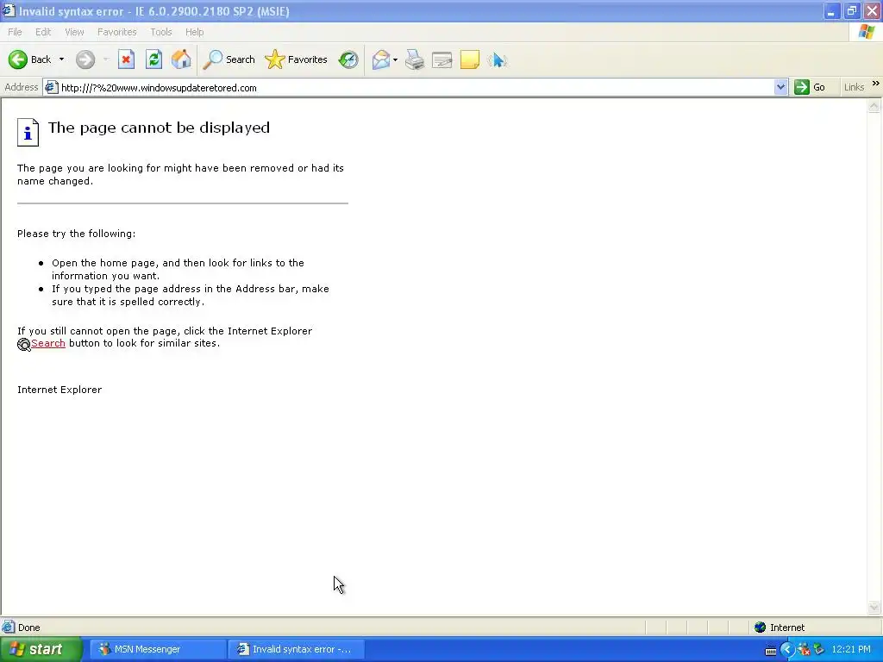
Task: Click the Windows flag logo throbber
Action: [867, 32]
